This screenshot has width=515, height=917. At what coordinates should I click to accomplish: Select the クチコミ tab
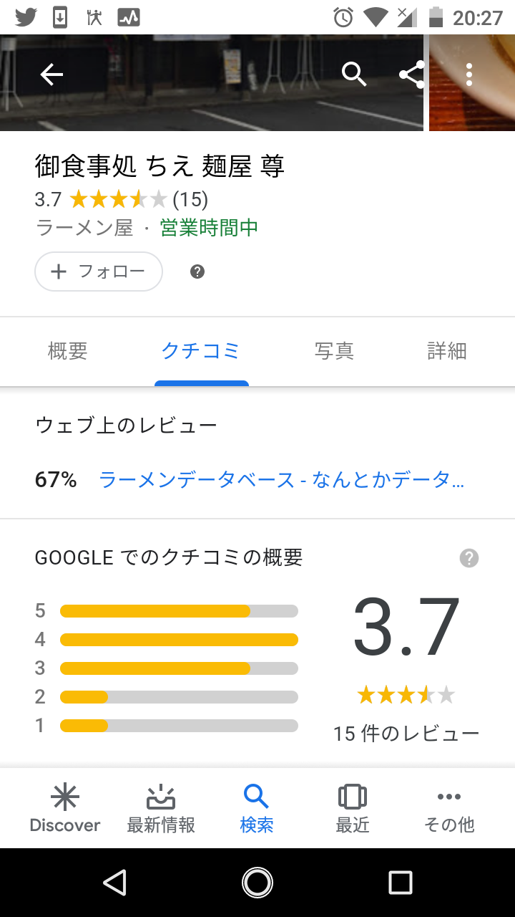coord(201,351)
